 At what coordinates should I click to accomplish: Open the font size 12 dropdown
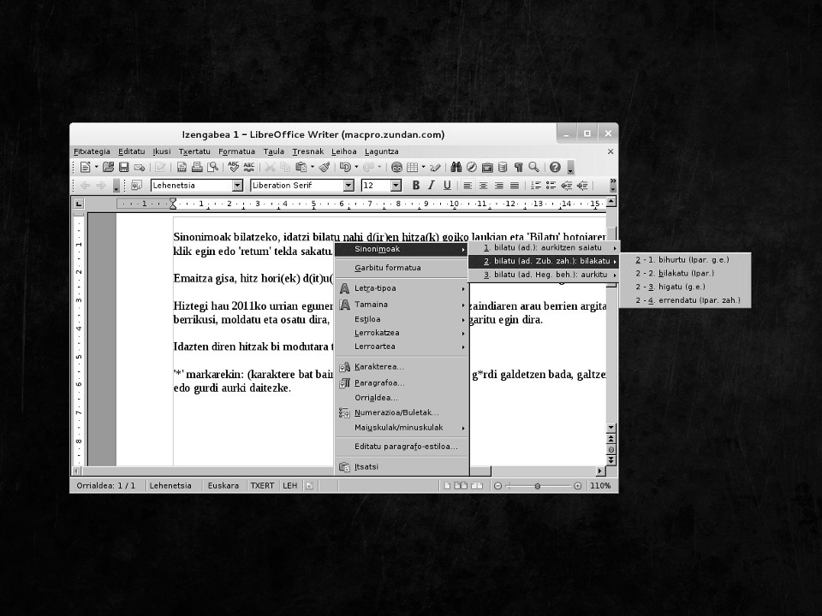point(396,186)
